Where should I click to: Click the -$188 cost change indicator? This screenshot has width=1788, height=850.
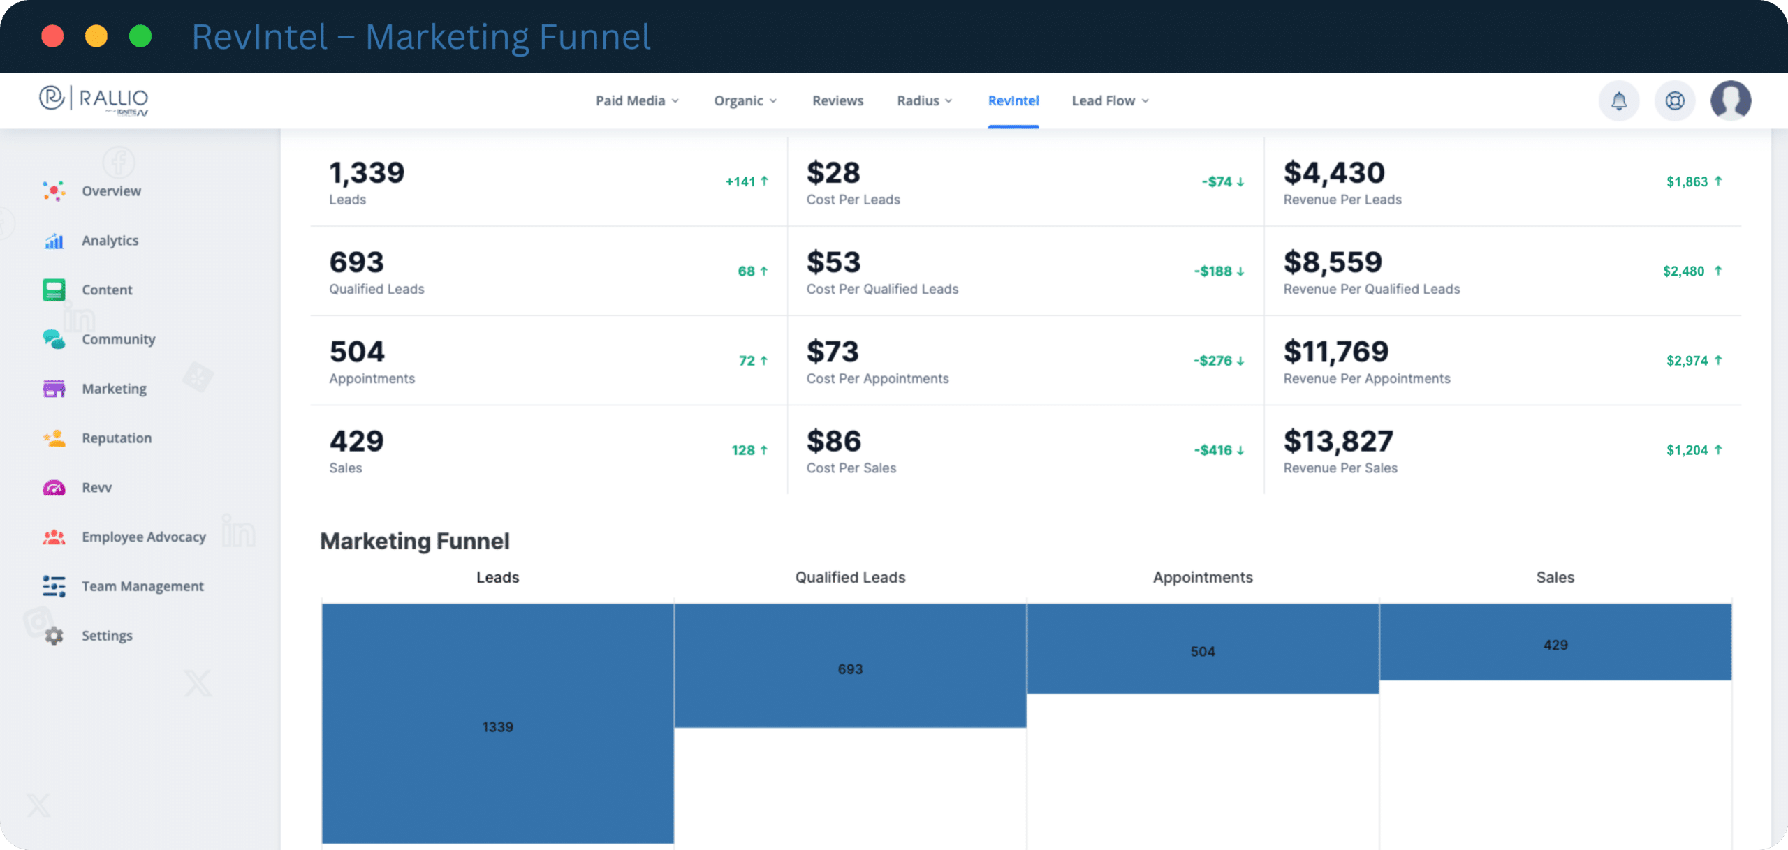click(1219, 271)
